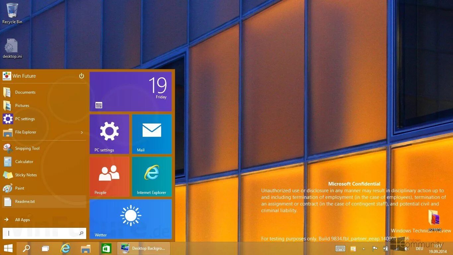Show All Apps list
Screen dimensions: 453x255
tap(44, 220)
